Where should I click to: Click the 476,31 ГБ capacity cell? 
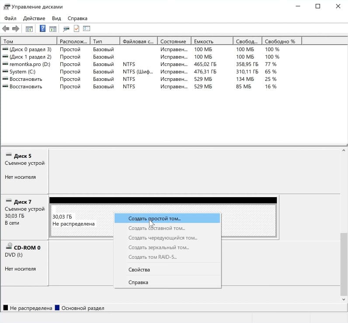[x=205, y=72]
